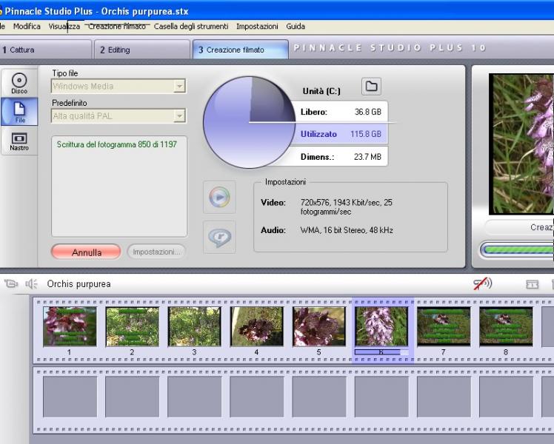Screen dimensions: 554x444
Task: Click the Dimens. 23.7 MB value
Action: tap(367, 157)
